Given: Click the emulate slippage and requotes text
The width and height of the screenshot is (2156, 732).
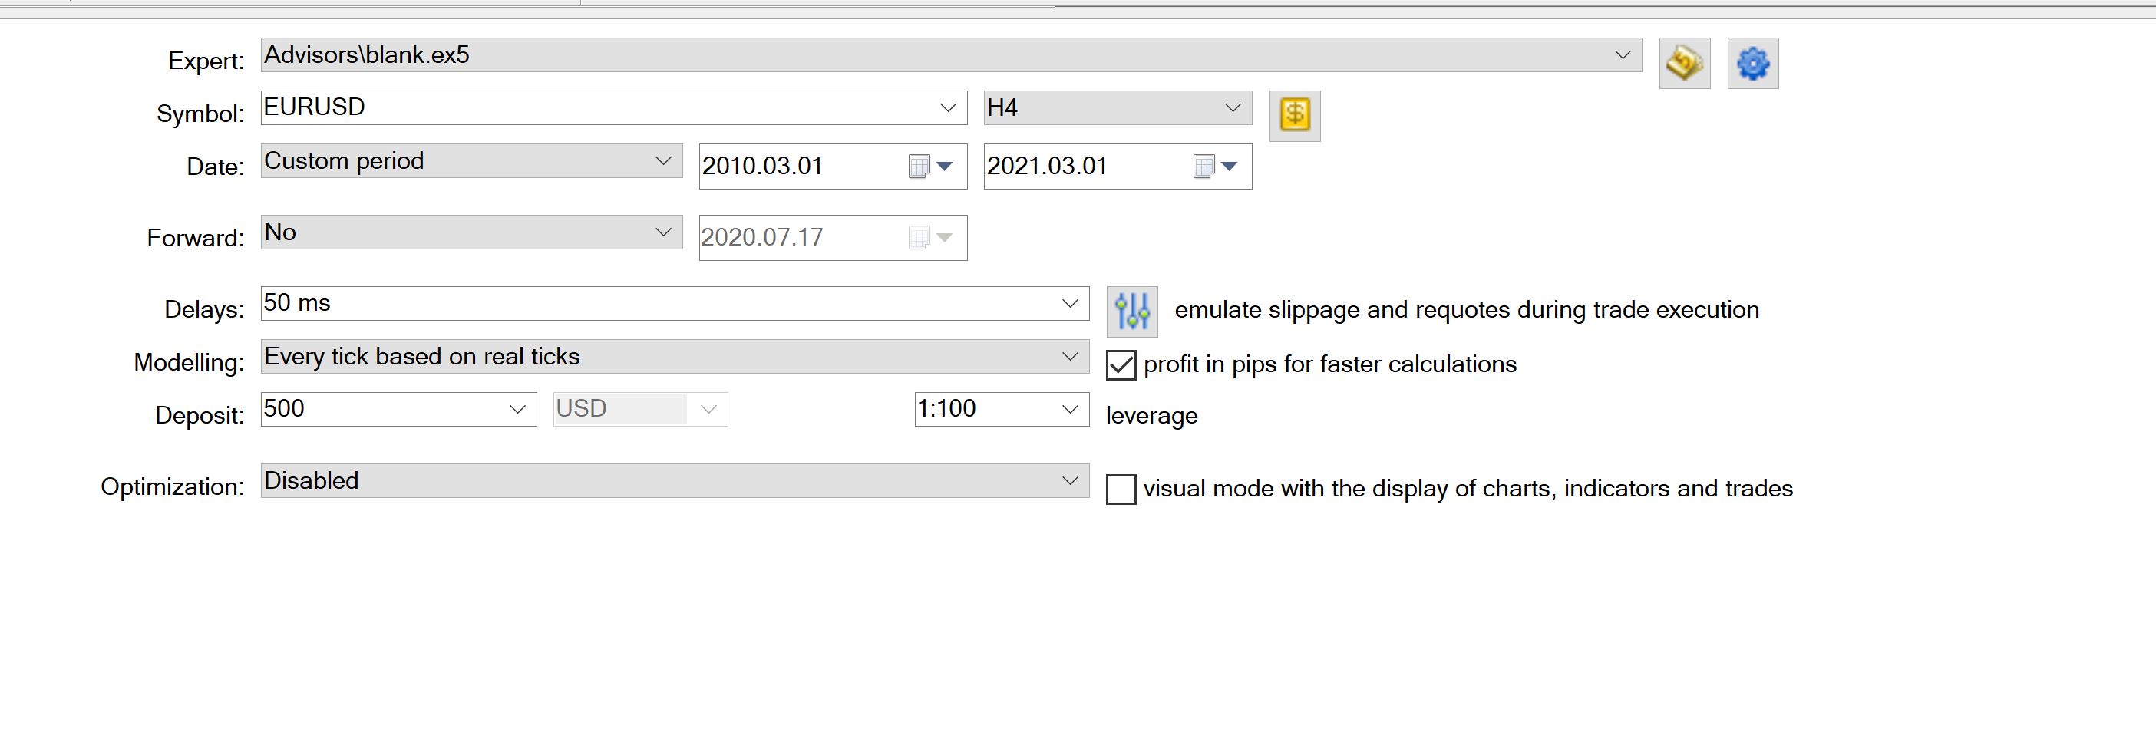Looking at the screenshot, I should [1468, 310].
